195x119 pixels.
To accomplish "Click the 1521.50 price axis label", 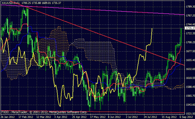I will click(x=190, y=113).
